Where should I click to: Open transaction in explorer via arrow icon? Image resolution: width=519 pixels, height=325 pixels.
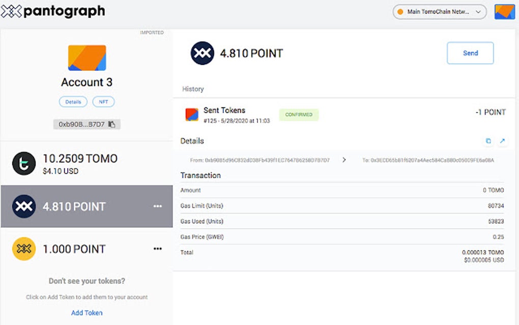pyautogui.click(x=502, y=141)
